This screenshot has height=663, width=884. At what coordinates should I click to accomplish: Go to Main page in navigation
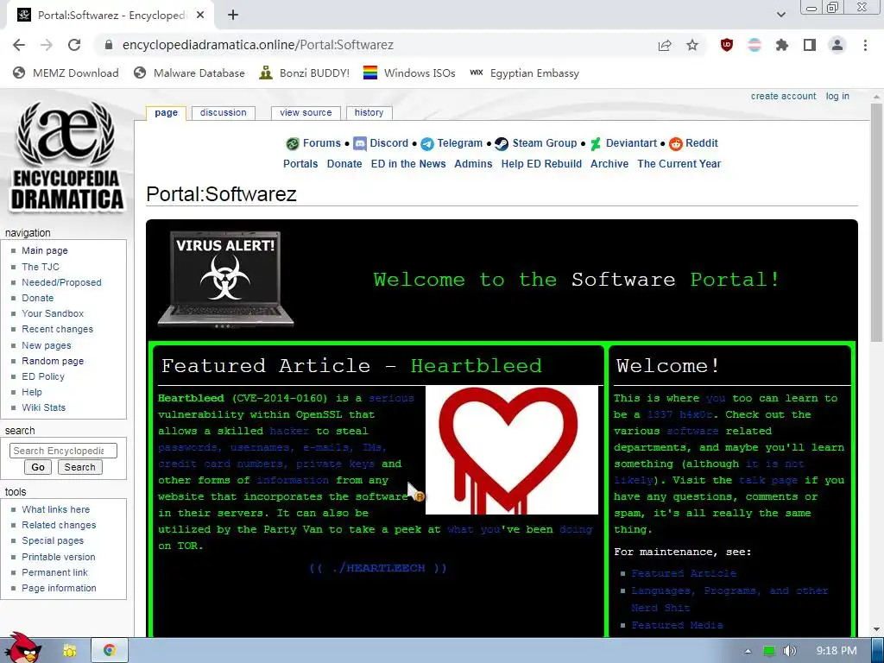coord(45,251)
